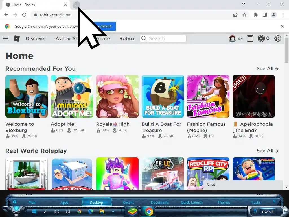The image size is (289, 217).
Task: Launch Microsoft Edge from the taskbar
Action: click(x=91, y=211)
